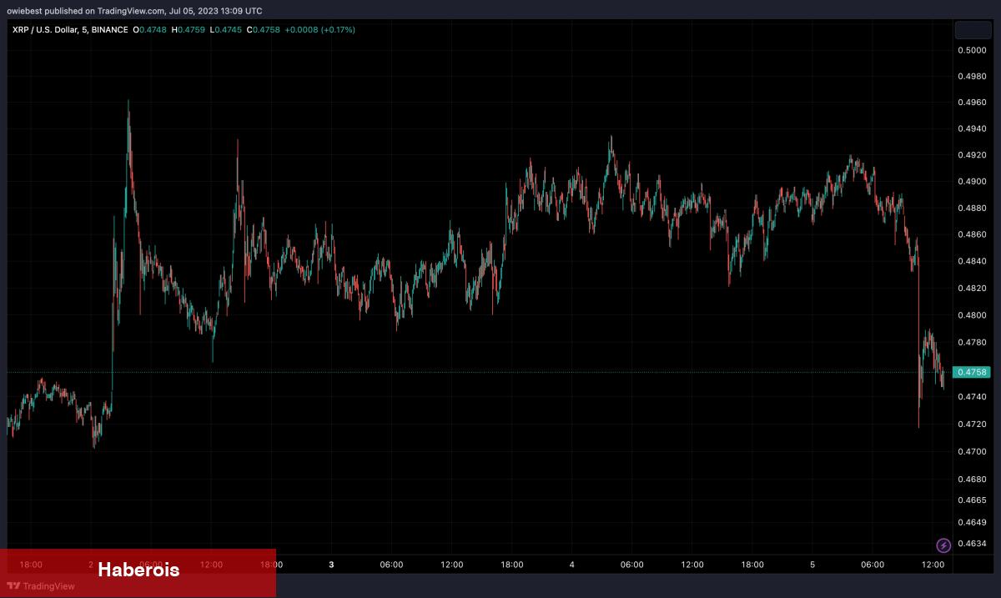Click the 0.4800 price axis label
The width and height of the screenshot is (1001, 598).
click(972, 315)
